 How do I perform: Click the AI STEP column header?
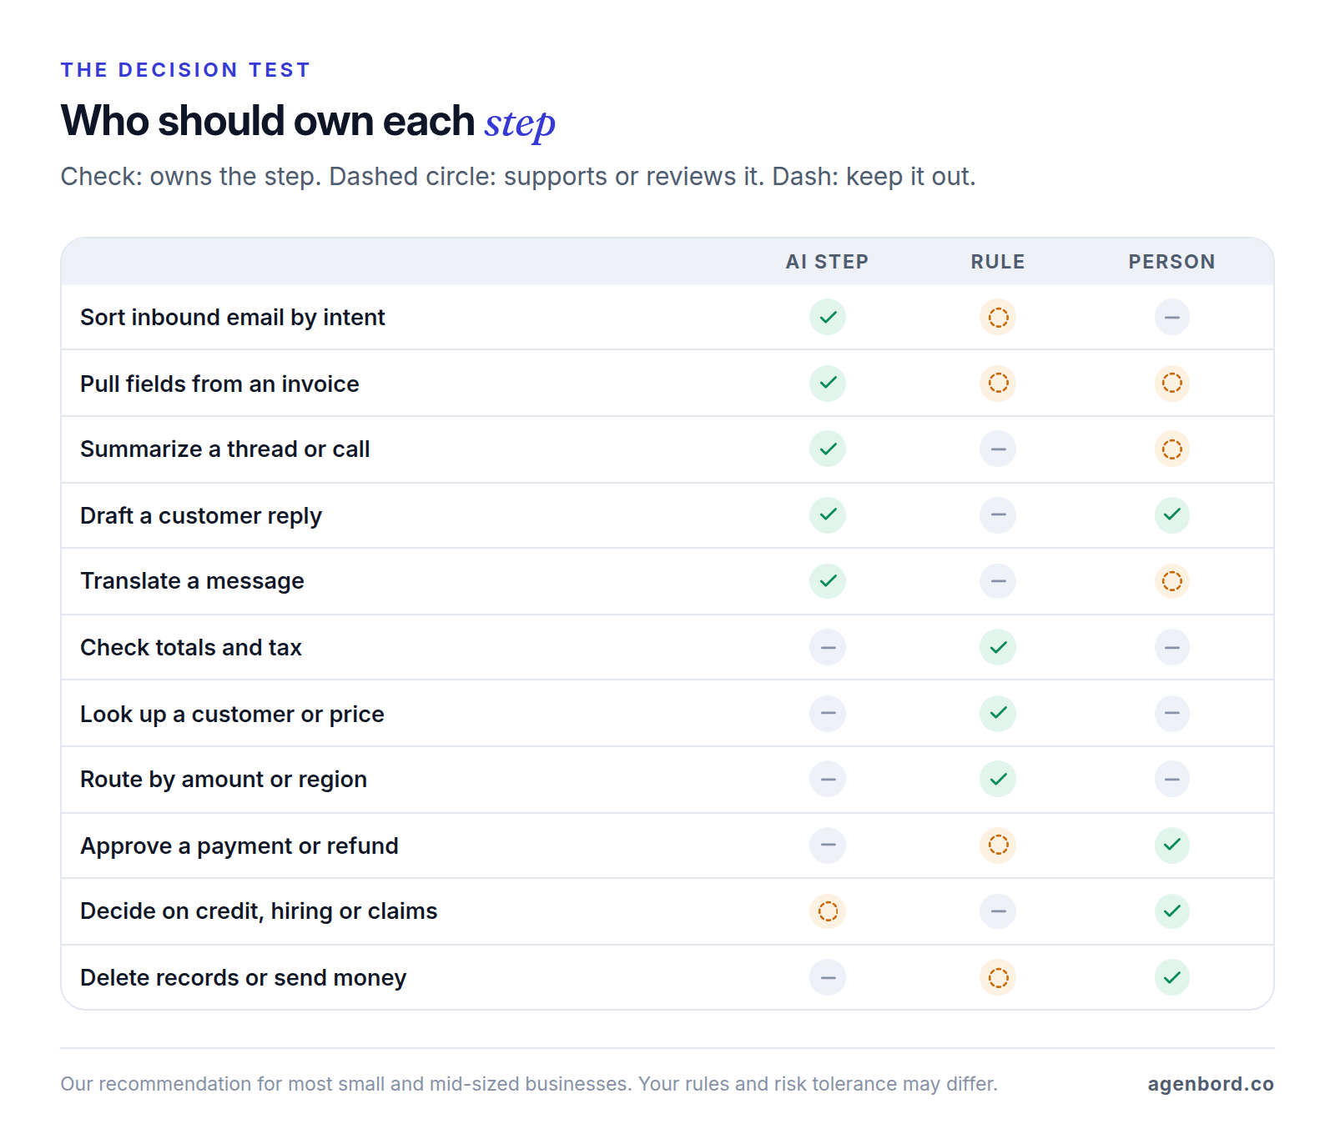(827, 262)
